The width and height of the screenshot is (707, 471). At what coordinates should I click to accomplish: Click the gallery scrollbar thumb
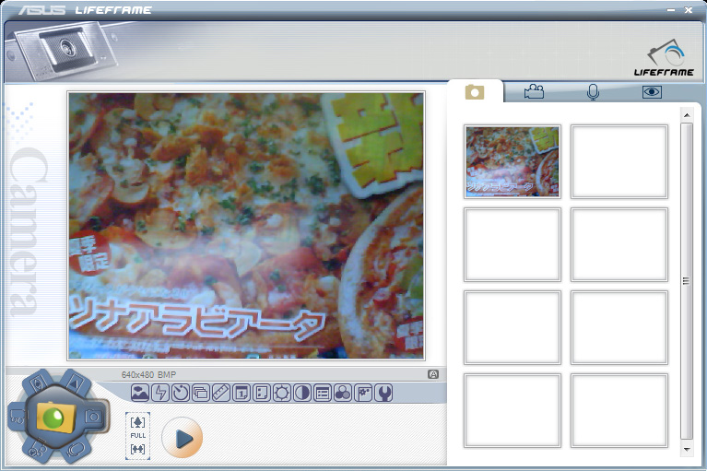pos(686,281)
